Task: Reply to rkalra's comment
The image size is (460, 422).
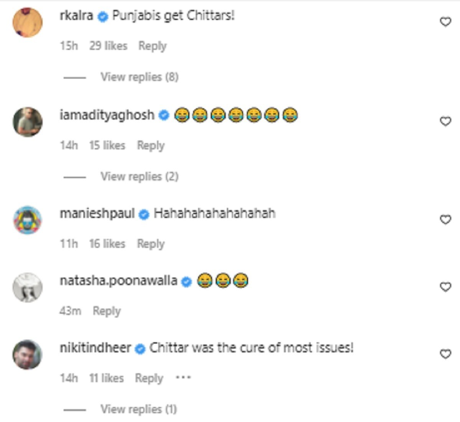Action: click(x=152, y=46)
